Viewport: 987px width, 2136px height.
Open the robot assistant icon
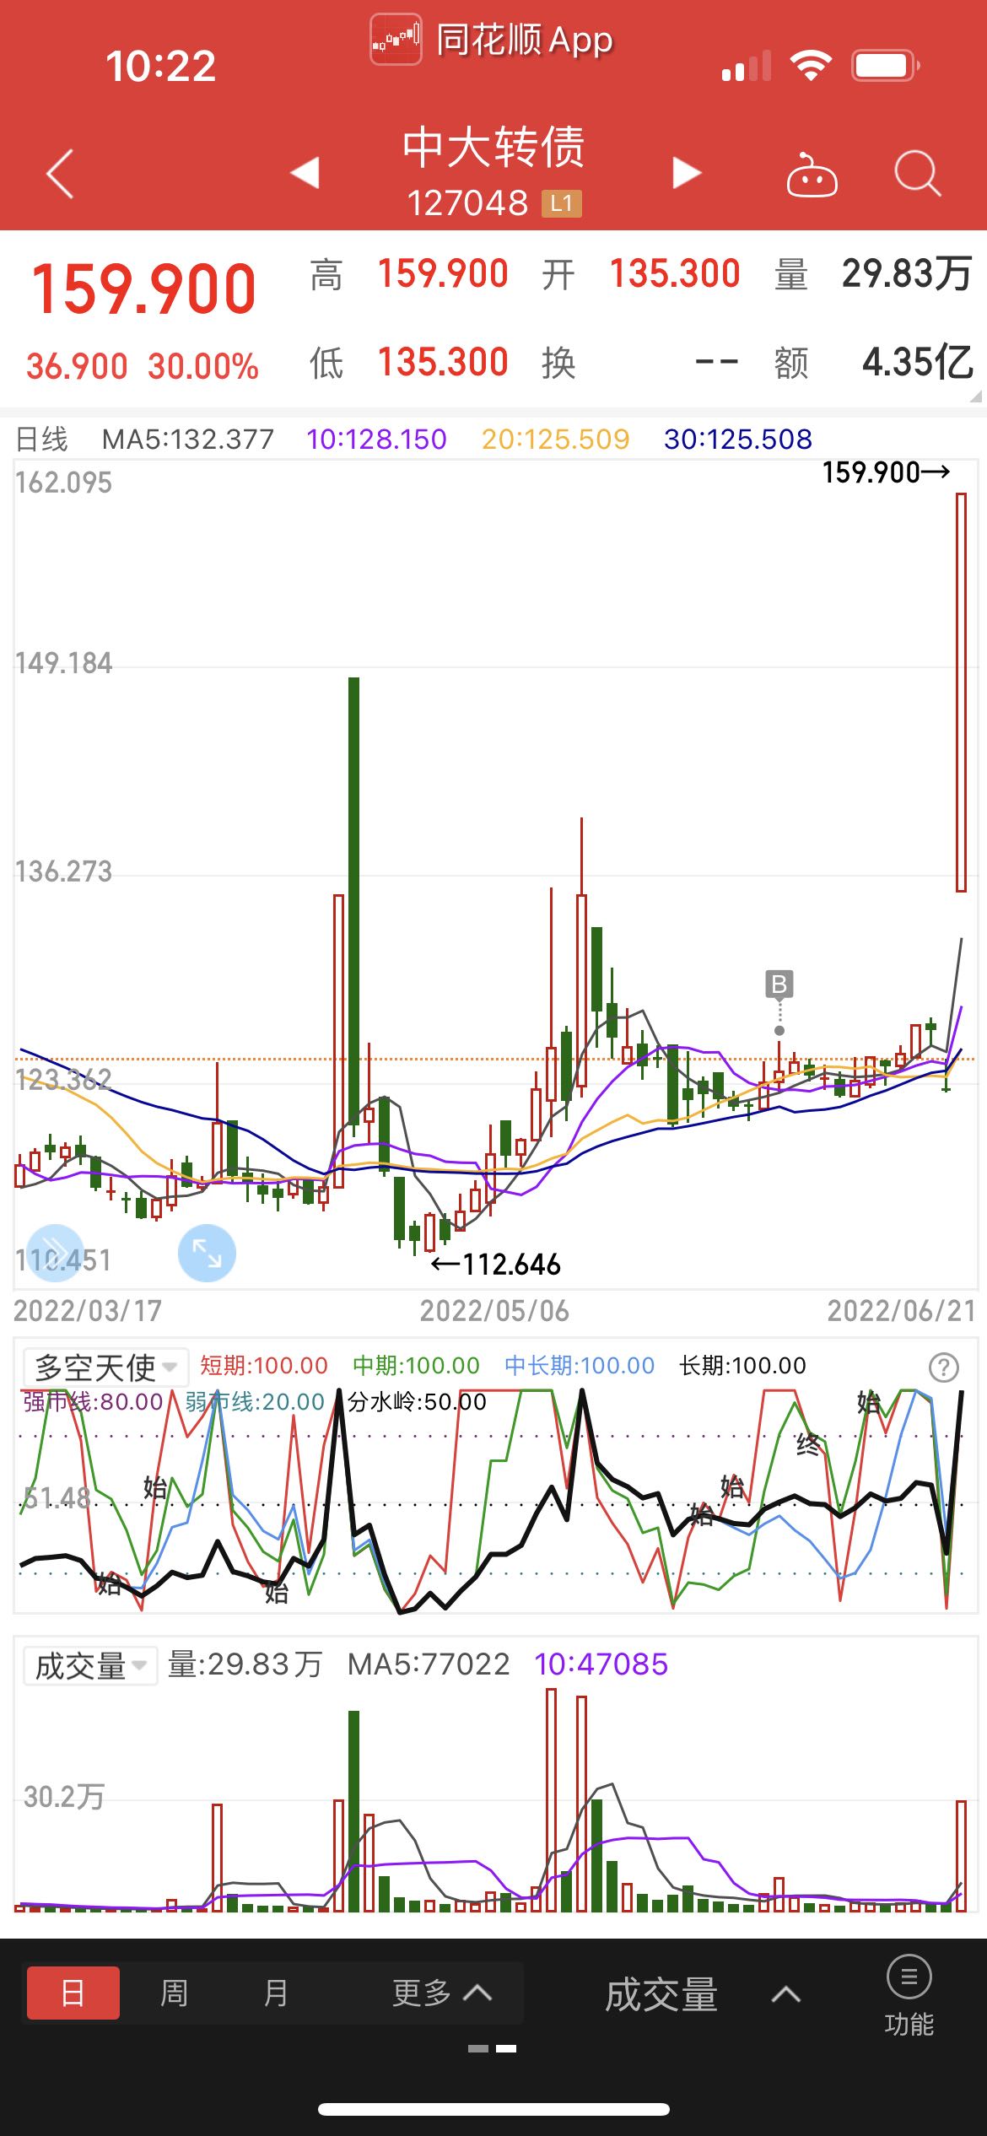coord(812,175)
